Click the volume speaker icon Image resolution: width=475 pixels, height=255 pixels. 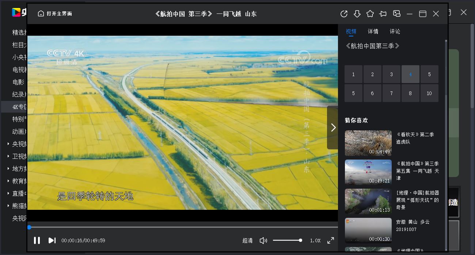[263, 240]
